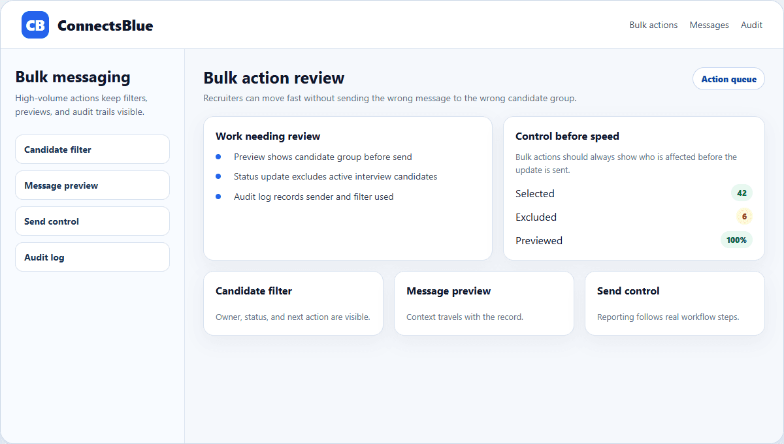
Task: Click the 42 selected count badge
Action: click(742, 193)
